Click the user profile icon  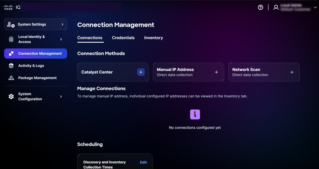point(276,7)
